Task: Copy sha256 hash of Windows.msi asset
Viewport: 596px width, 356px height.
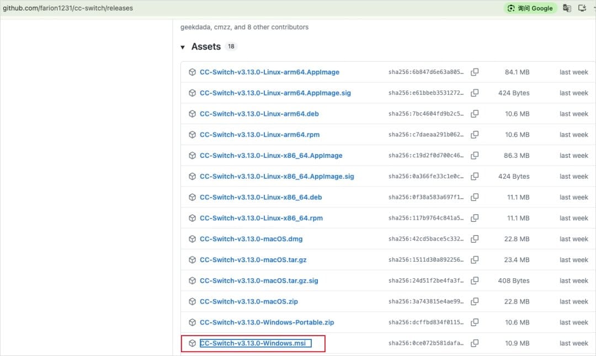Action: click(475, 343)
